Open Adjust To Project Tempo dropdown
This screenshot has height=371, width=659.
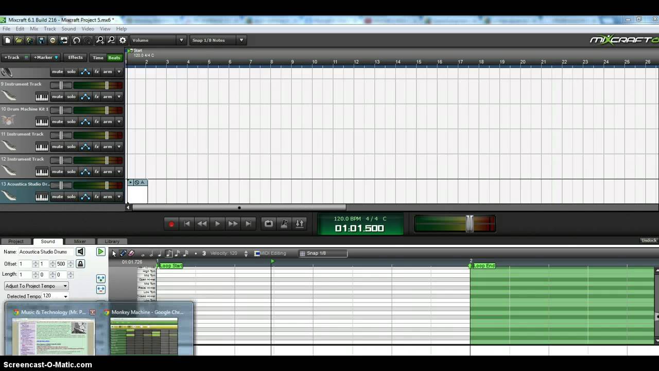pos(36,286)
